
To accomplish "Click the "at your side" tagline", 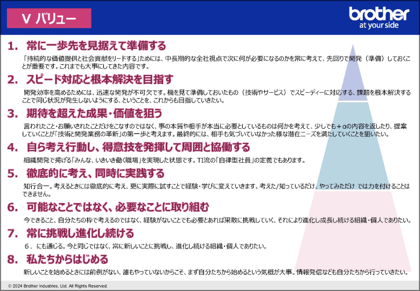I will point(379,25).
